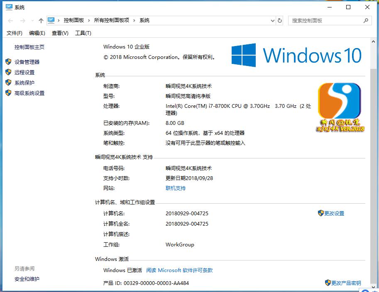Click the shield icon beside 更改产品密钥

pyautogui.click(x=328, y=282)
